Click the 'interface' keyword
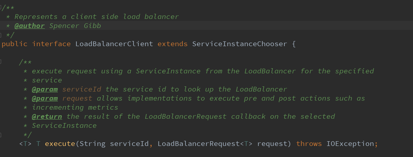 pyautogui.click(x=51, y=44)
